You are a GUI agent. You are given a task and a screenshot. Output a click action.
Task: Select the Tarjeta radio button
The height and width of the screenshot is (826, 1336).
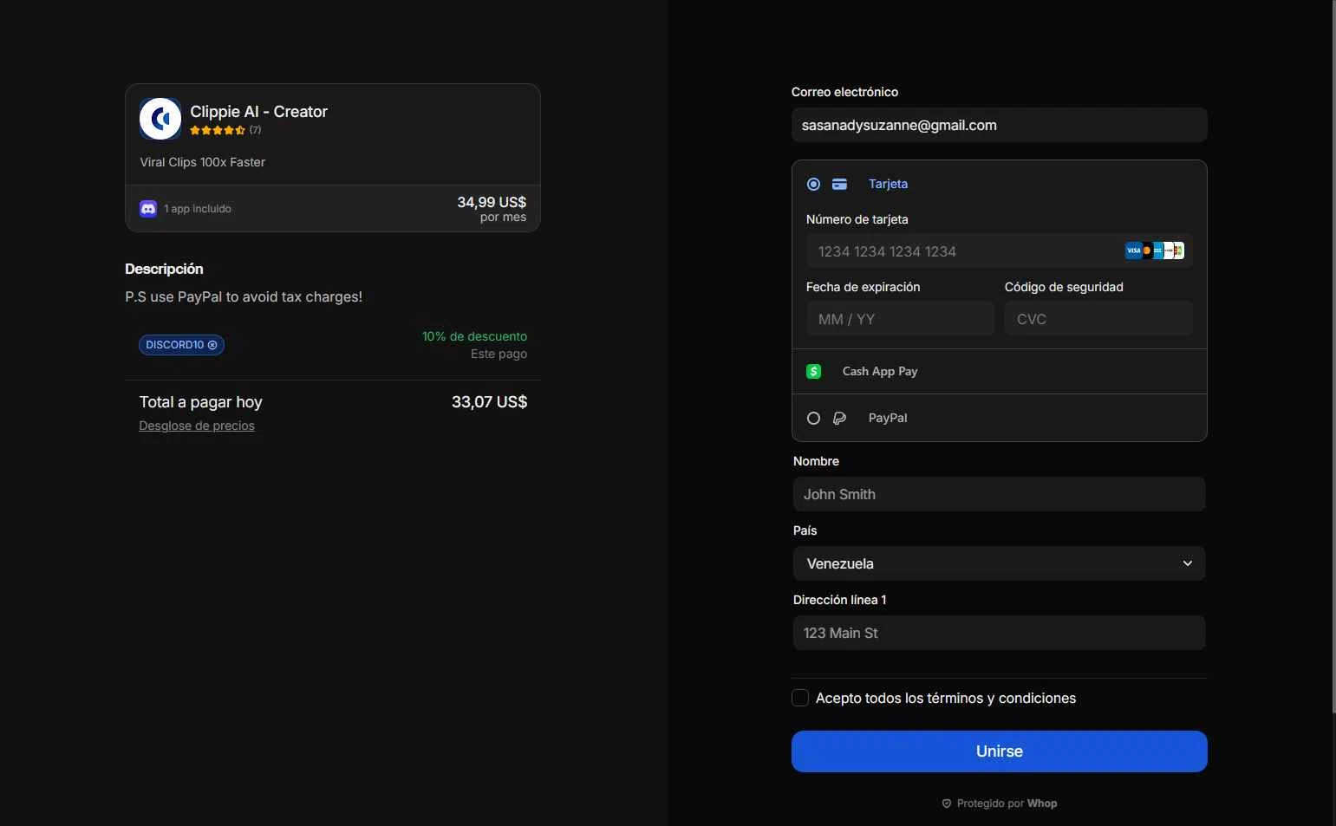coord(813,184)
